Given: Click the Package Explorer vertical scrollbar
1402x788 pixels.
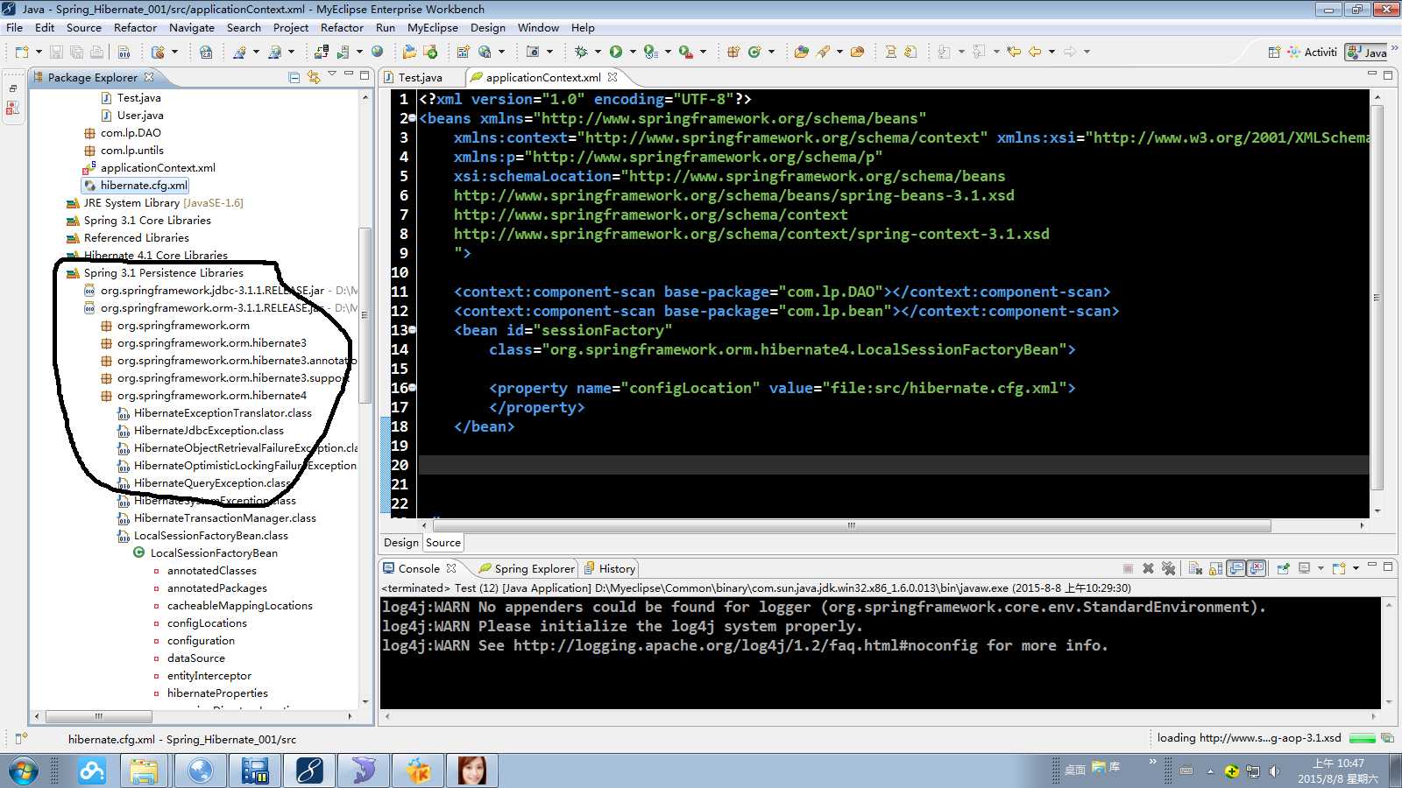Looking at the screenshot, I should 365,315.
